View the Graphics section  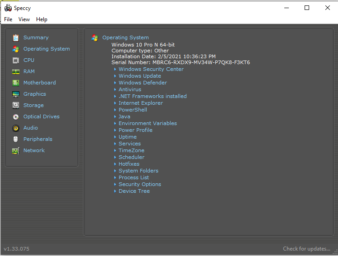35,94
